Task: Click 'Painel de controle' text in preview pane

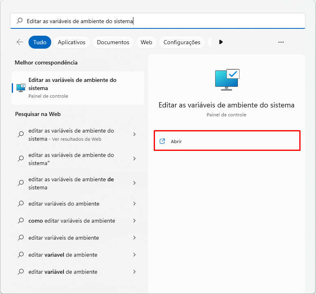Action: tap(226, 115)
